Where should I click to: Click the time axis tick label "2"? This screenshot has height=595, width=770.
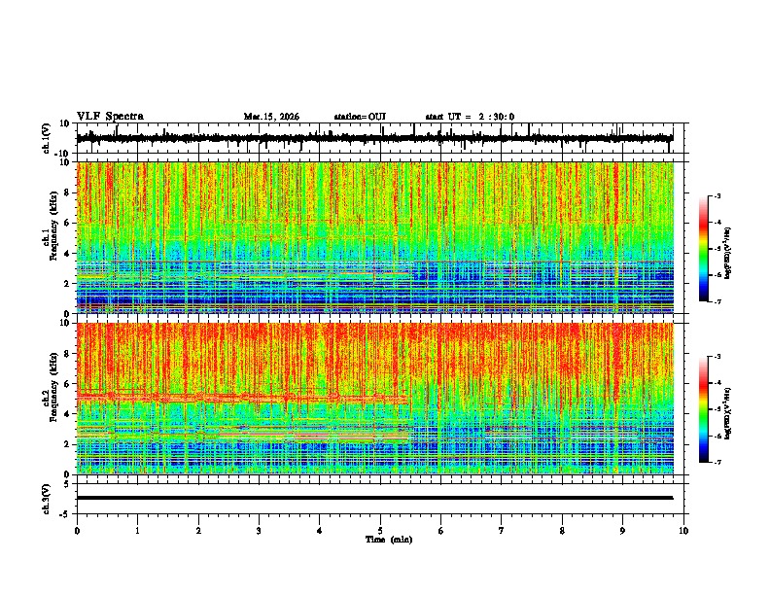[198, 531]
